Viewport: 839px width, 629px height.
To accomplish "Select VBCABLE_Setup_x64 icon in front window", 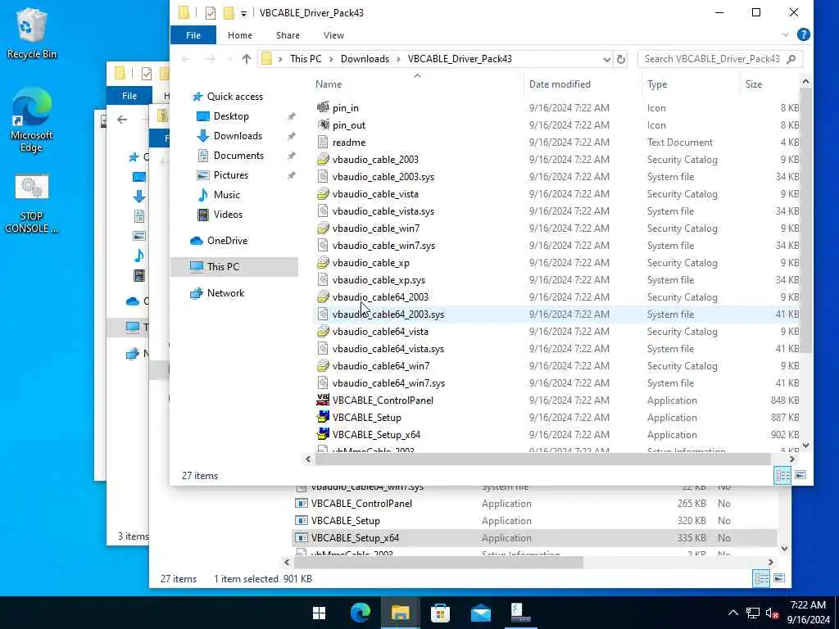I will (323, 434).
